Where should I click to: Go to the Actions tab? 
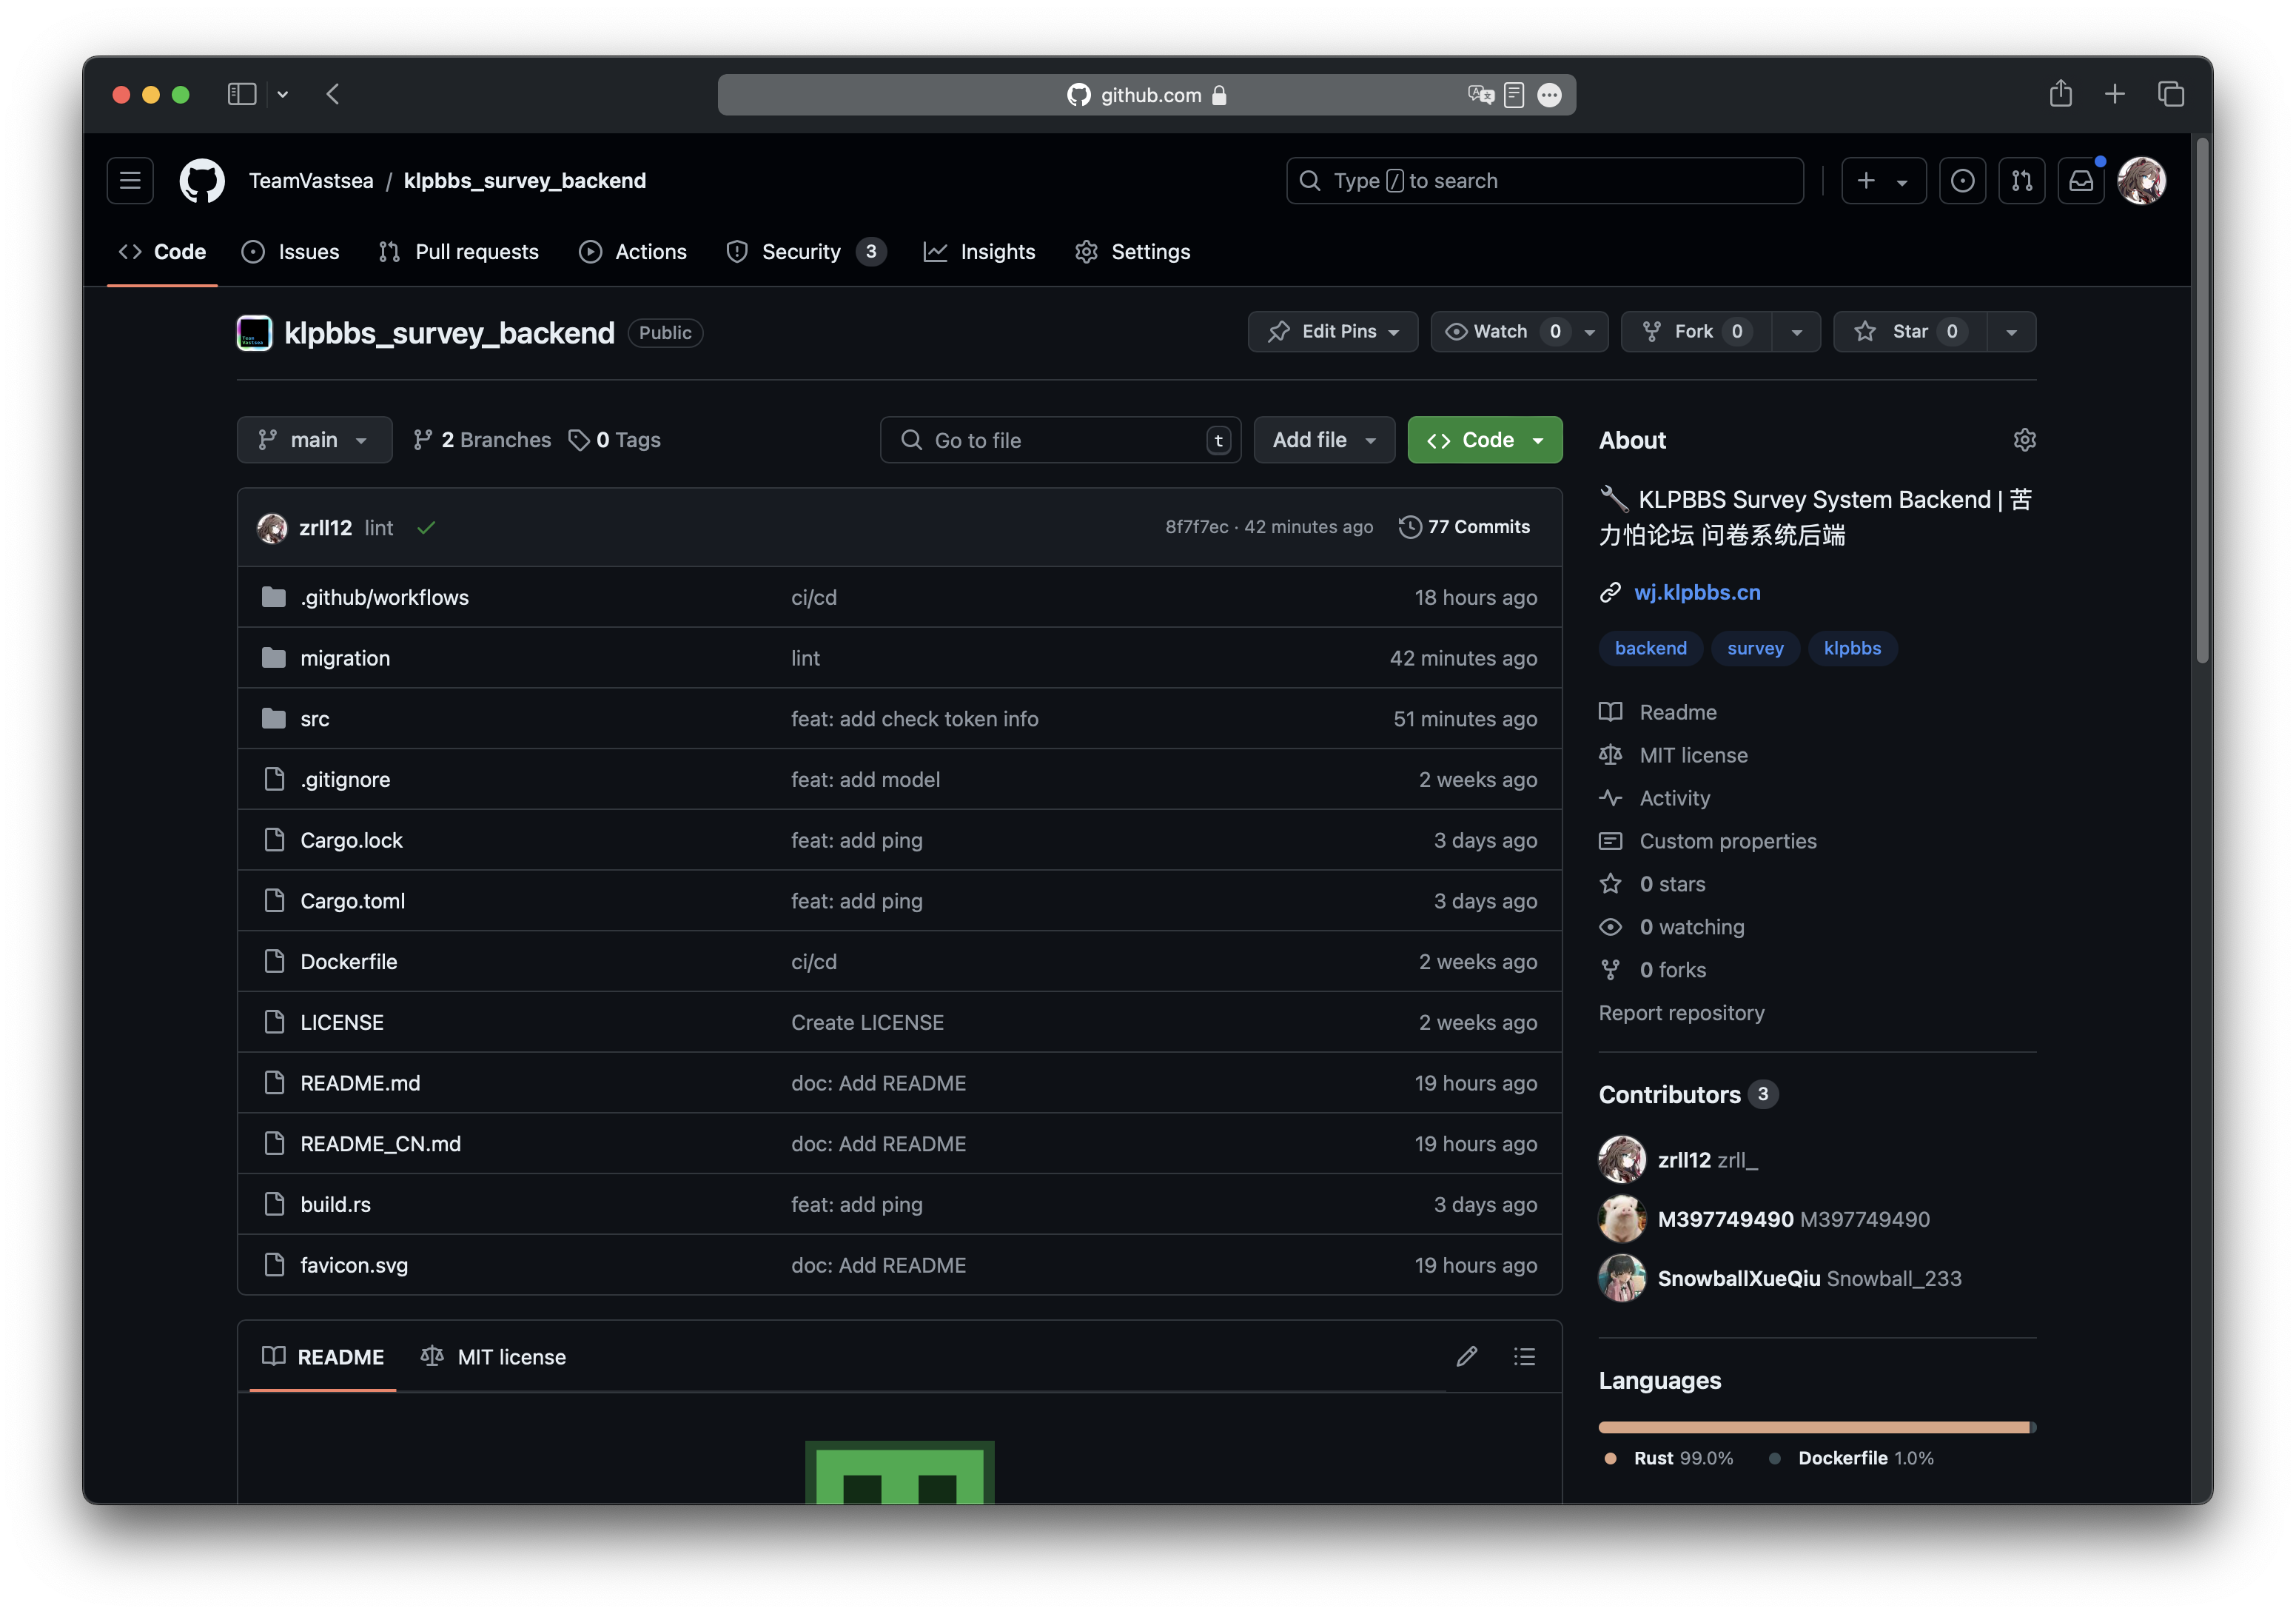pos(632,252)
